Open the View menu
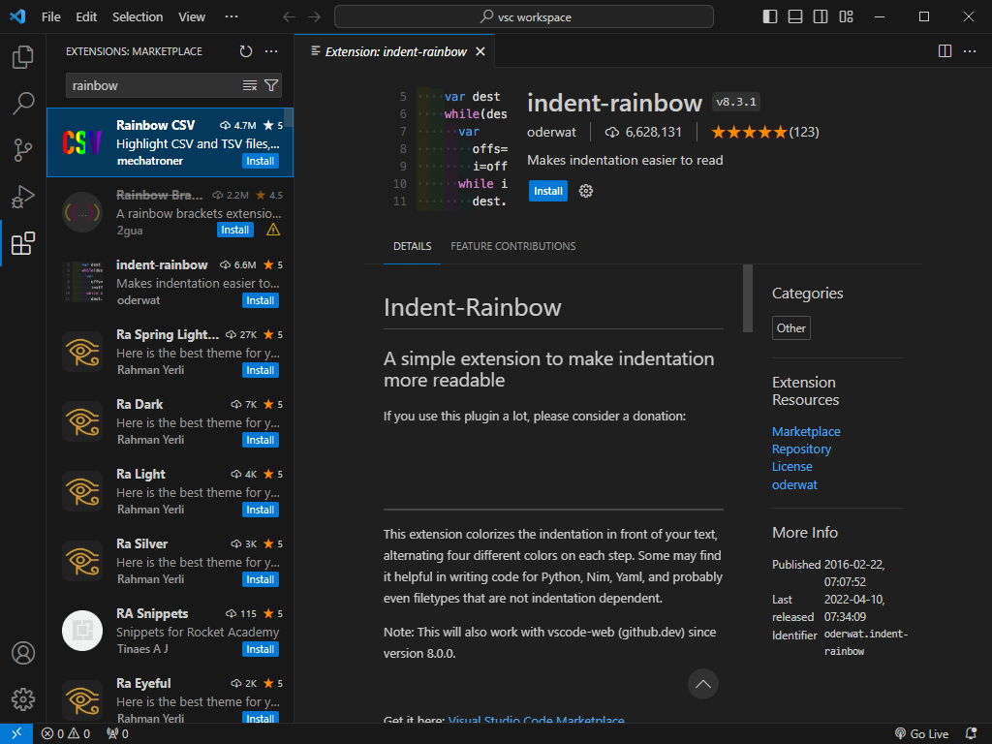Screen dimensions: 992x744 192,17
